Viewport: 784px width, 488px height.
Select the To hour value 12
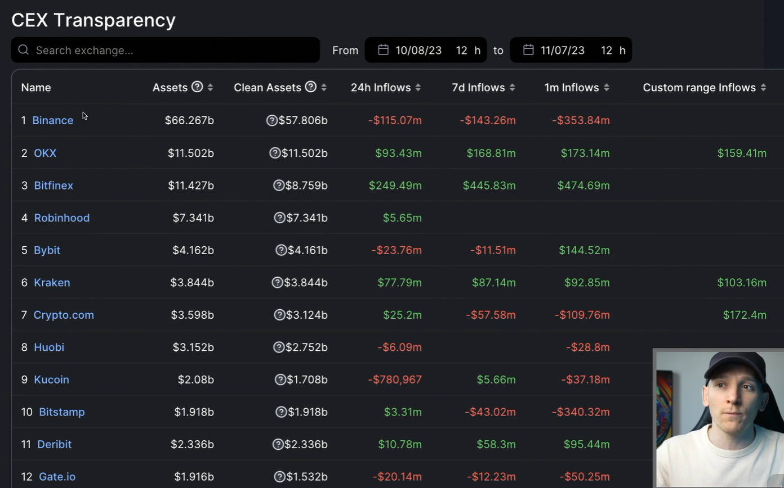click(607, 50)
